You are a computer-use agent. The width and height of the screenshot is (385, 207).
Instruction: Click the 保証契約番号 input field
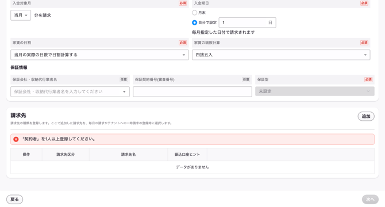point(192,91)
